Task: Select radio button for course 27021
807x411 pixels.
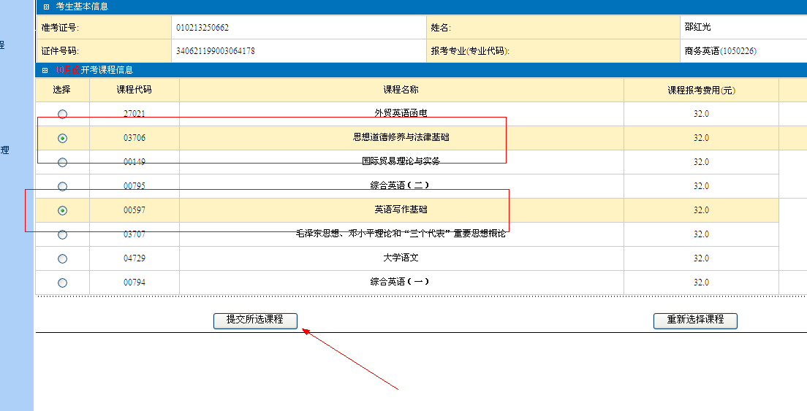Action: (x=62, y=114)
